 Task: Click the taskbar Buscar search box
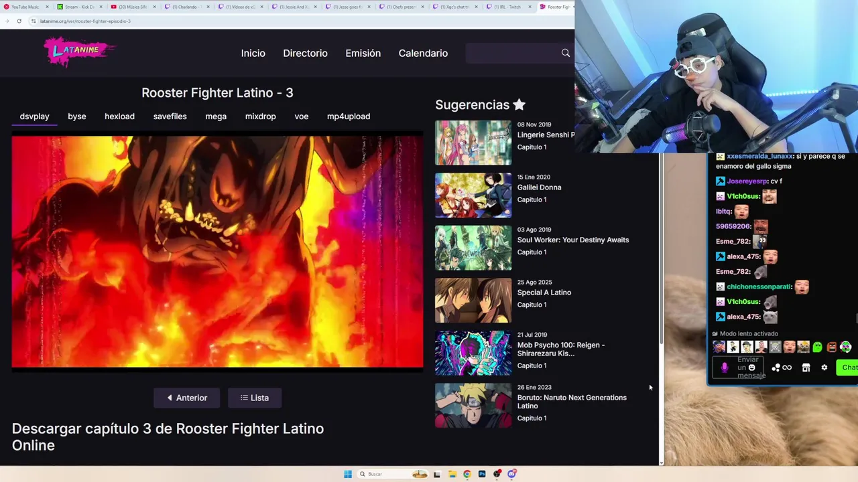point(393,474)
